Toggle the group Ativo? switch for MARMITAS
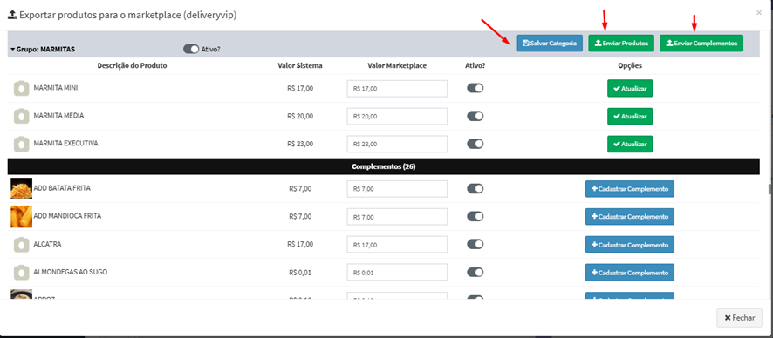The image size is (773, 338). click(x=191, y=49)
